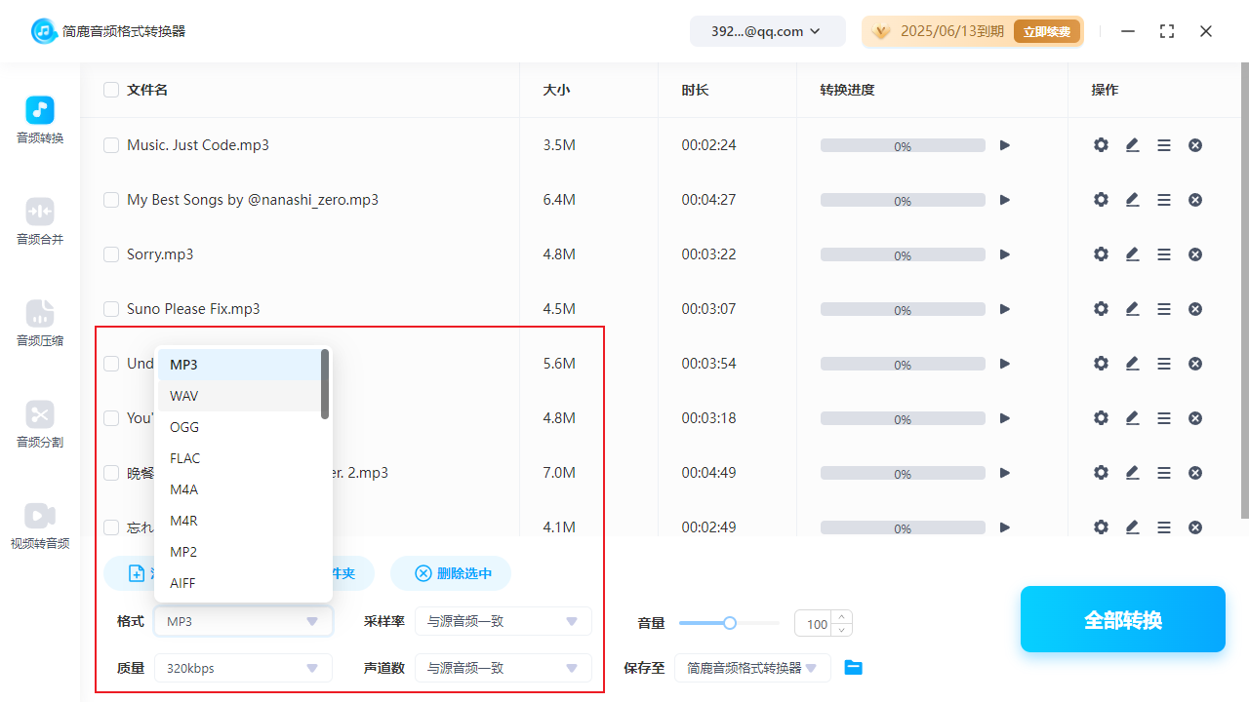Open the 392...@qq.com account menu

click(x=767, y=30)
